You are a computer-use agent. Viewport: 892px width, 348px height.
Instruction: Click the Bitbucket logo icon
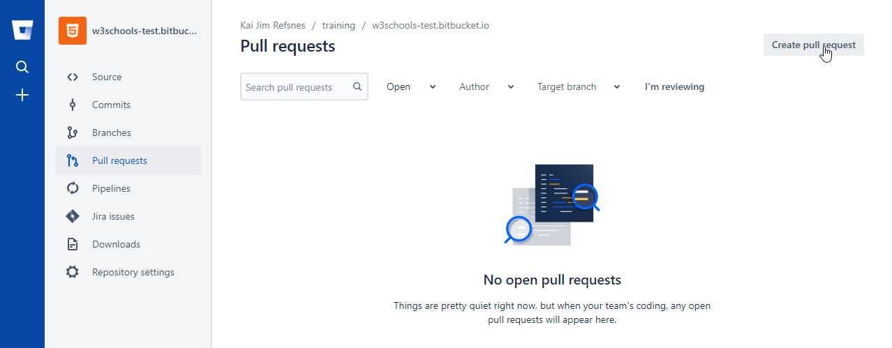(x=22, y=31)
